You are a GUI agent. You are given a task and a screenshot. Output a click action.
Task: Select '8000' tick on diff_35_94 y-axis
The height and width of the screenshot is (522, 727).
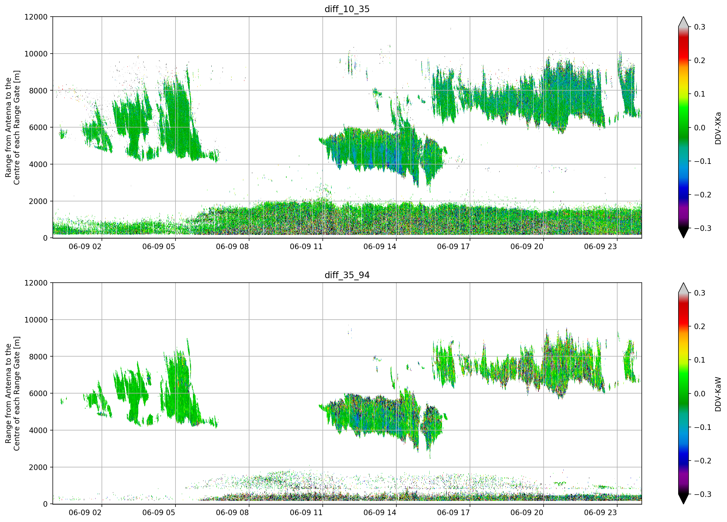38,357
